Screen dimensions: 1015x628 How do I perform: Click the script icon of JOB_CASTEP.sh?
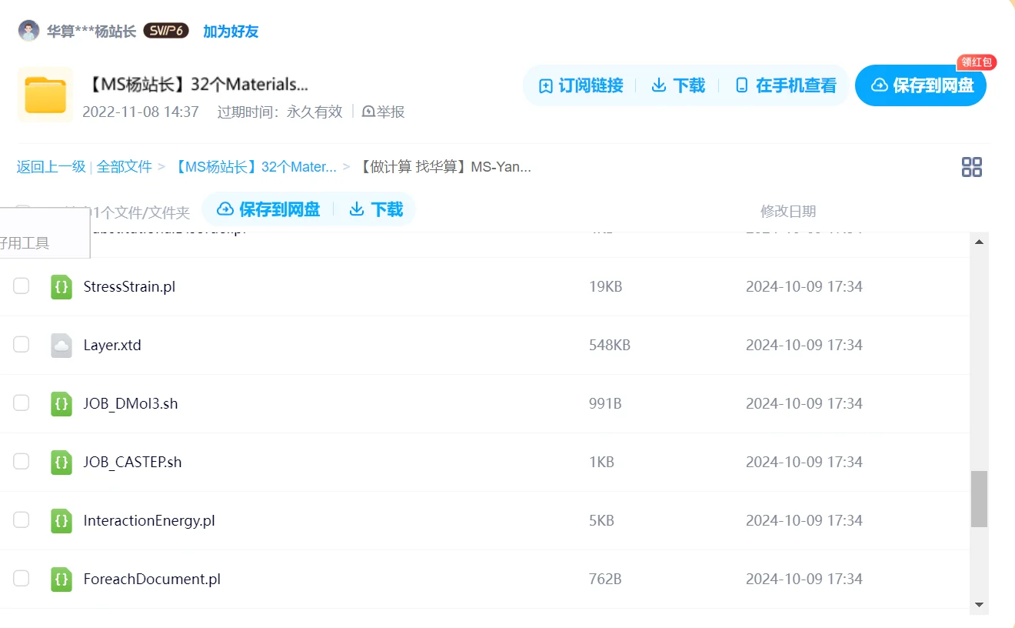[x=61, y=461]
